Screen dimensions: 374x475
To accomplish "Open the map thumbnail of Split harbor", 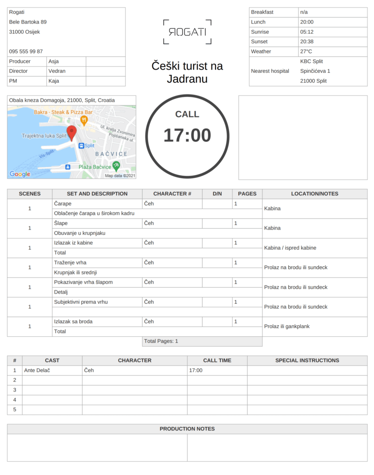I will tap(72, 142).
